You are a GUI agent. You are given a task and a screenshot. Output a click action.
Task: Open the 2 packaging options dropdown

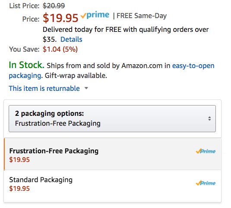112,118
